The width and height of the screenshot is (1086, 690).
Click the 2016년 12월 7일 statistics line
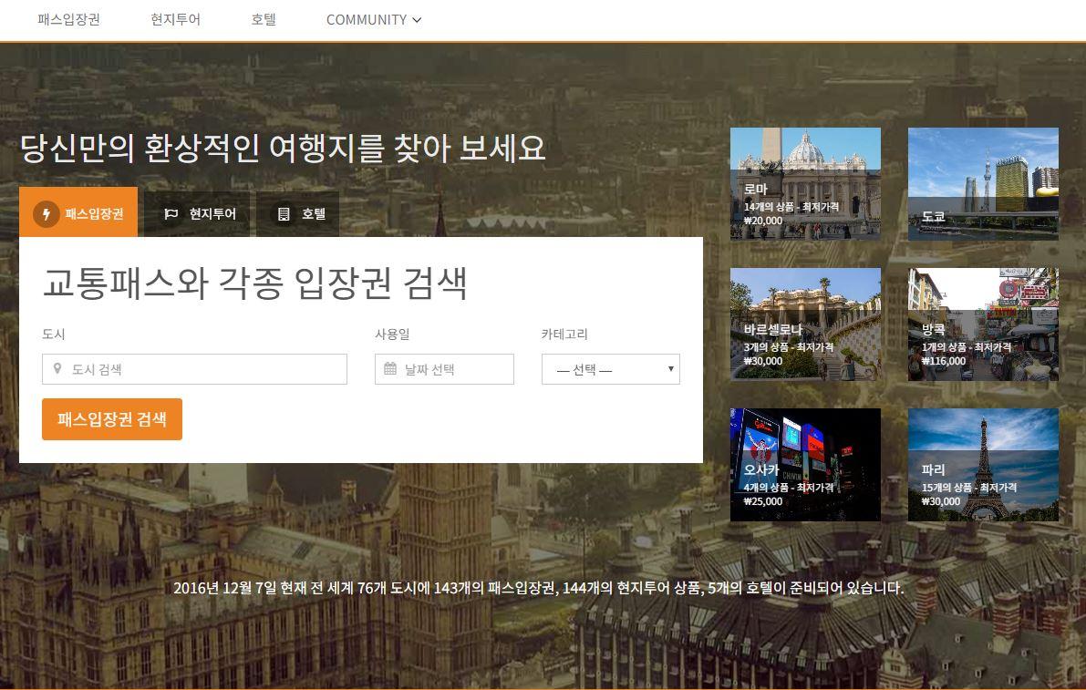click(538, 588)
